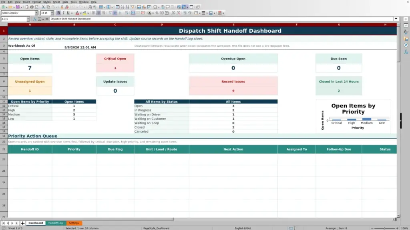Click the Format as Percent icon
The width and height of the screenshot is (410, 230).
coord(157,13)
